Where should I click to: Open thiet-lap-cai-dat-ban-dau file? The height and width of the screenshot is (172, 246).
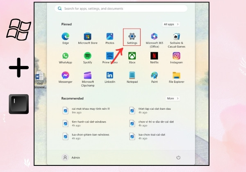point(150,111)
